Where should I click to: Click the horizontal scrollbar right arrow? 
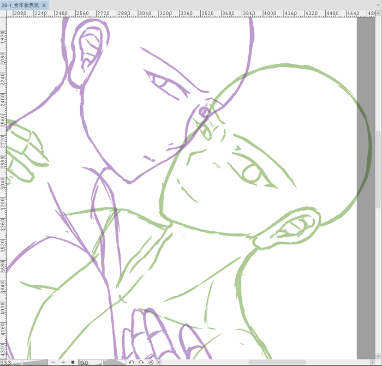[372, 362]
